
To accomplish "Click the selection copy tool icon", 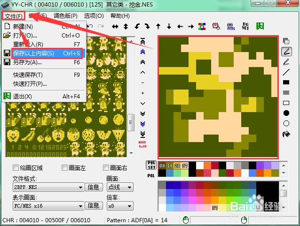I will [286, 41].
